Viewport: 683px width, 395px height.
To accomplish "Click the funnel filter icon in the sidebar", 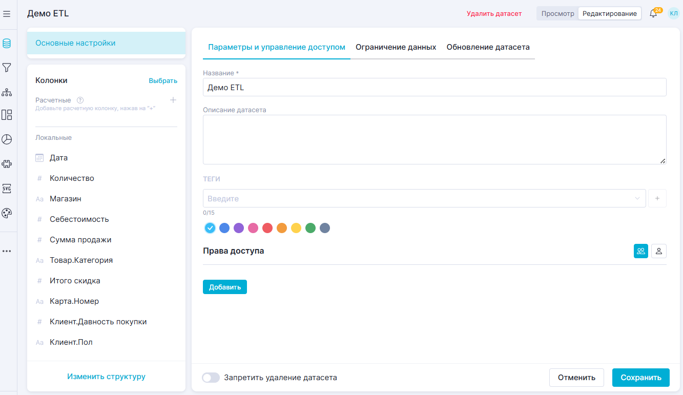I will point(7,68).
